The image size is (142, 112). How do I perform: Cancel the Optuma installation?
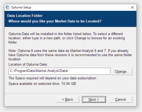click(x=121, y=100)
